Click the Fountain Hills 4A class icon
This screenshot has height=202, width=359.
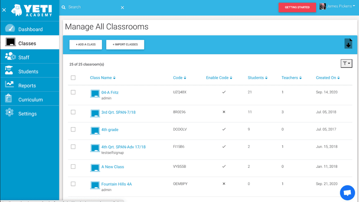pos(95,185)
